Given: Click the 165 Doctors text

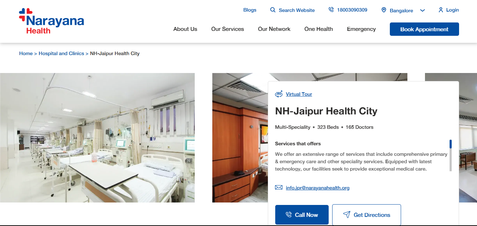Looking at the screenshot, I should point(360,127).
